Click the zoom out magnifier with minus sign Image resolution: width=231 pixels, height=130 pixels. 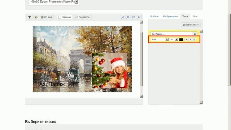pos(122,17)
